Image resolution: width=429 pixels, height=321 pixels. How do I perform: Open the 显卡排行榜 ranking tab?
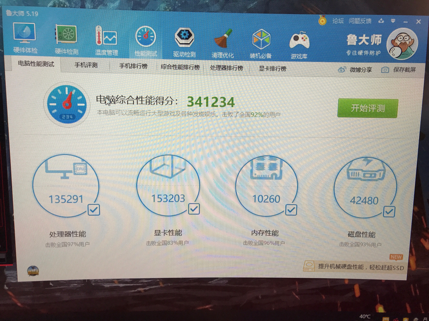(x=272, y=69)
